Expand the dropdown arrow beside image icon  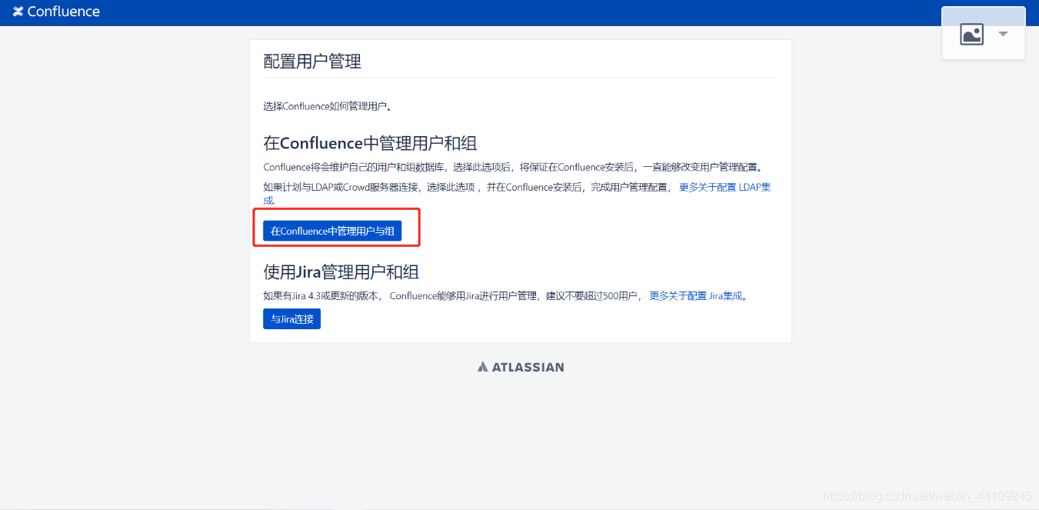pyautogui.click(x=1003, y=34)
